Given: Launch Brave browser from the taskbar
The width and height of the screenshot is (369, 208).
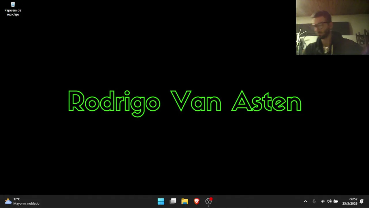Looking at the screenshot, I should 197,201.
